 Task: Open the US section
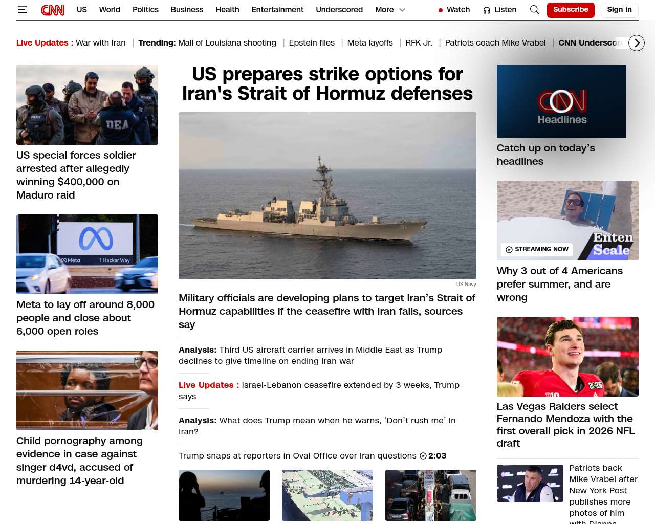[82, 10]
